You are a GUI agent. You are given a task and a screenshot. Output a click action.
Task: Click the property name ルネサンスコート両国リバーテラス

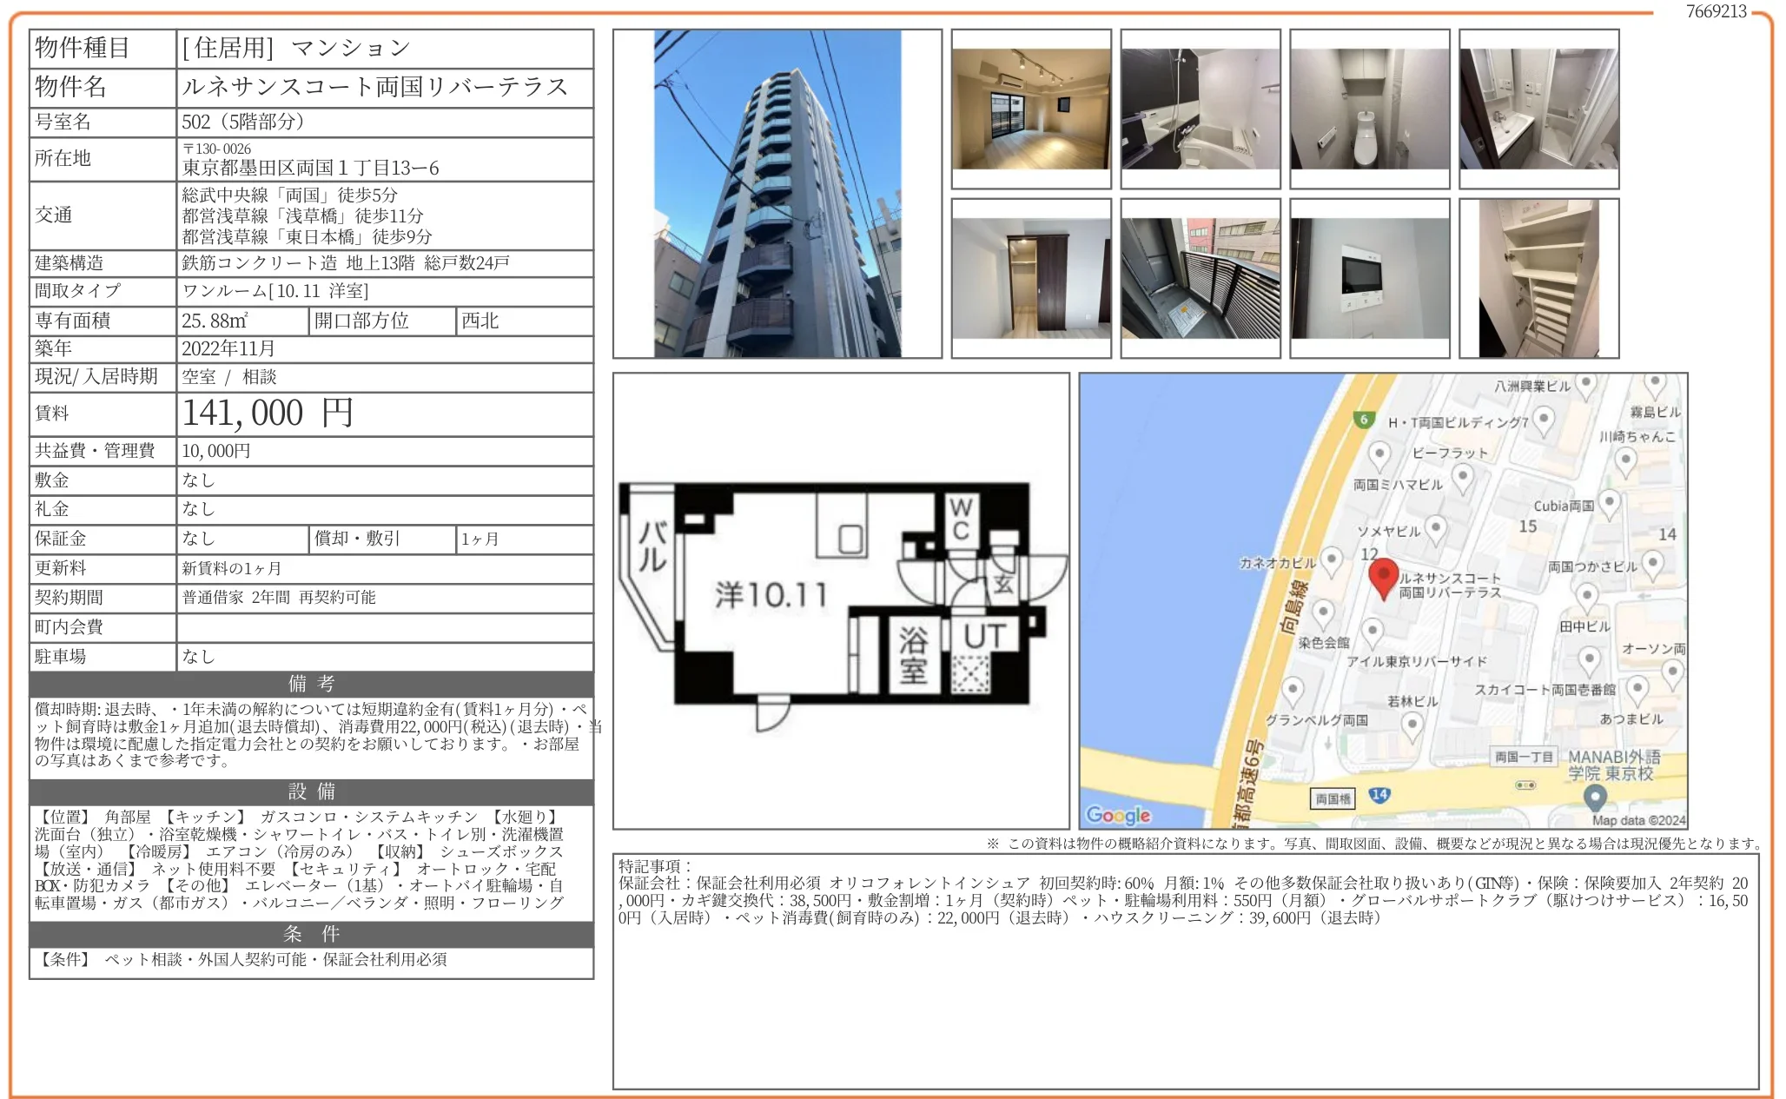click(x=374, y=87)
